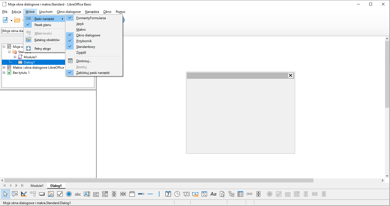Screen dimensions: 390x206
Task: Select the Horizontal Line control tool
Action: pos(150,194)
